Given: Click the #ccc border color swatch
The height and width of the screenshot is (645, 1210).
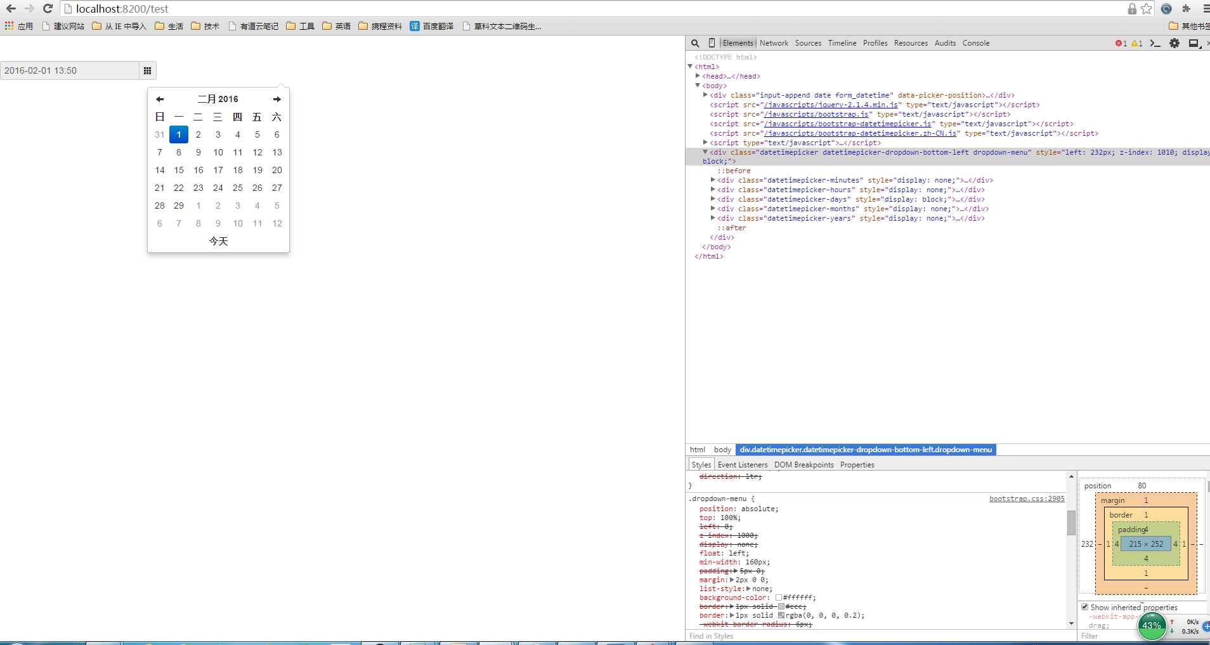Looking at the screenshot, I should tap(781, 606).
